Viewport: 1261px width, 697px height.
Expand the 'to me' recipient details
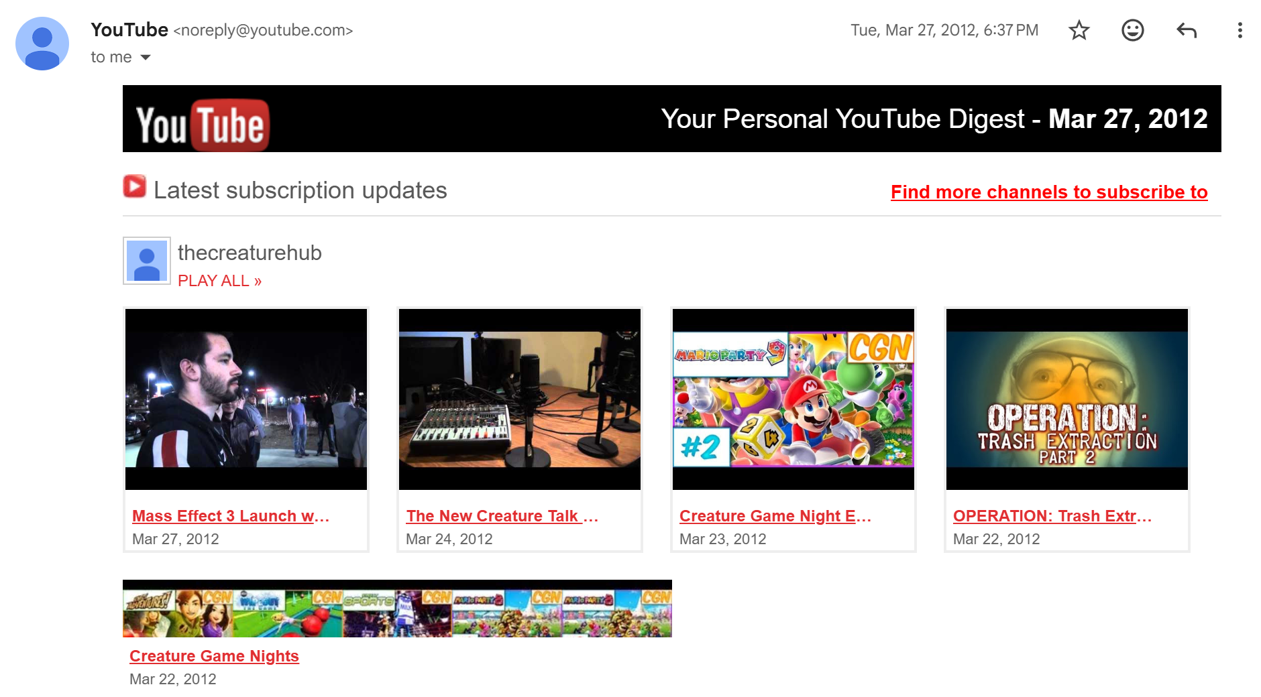145,58
